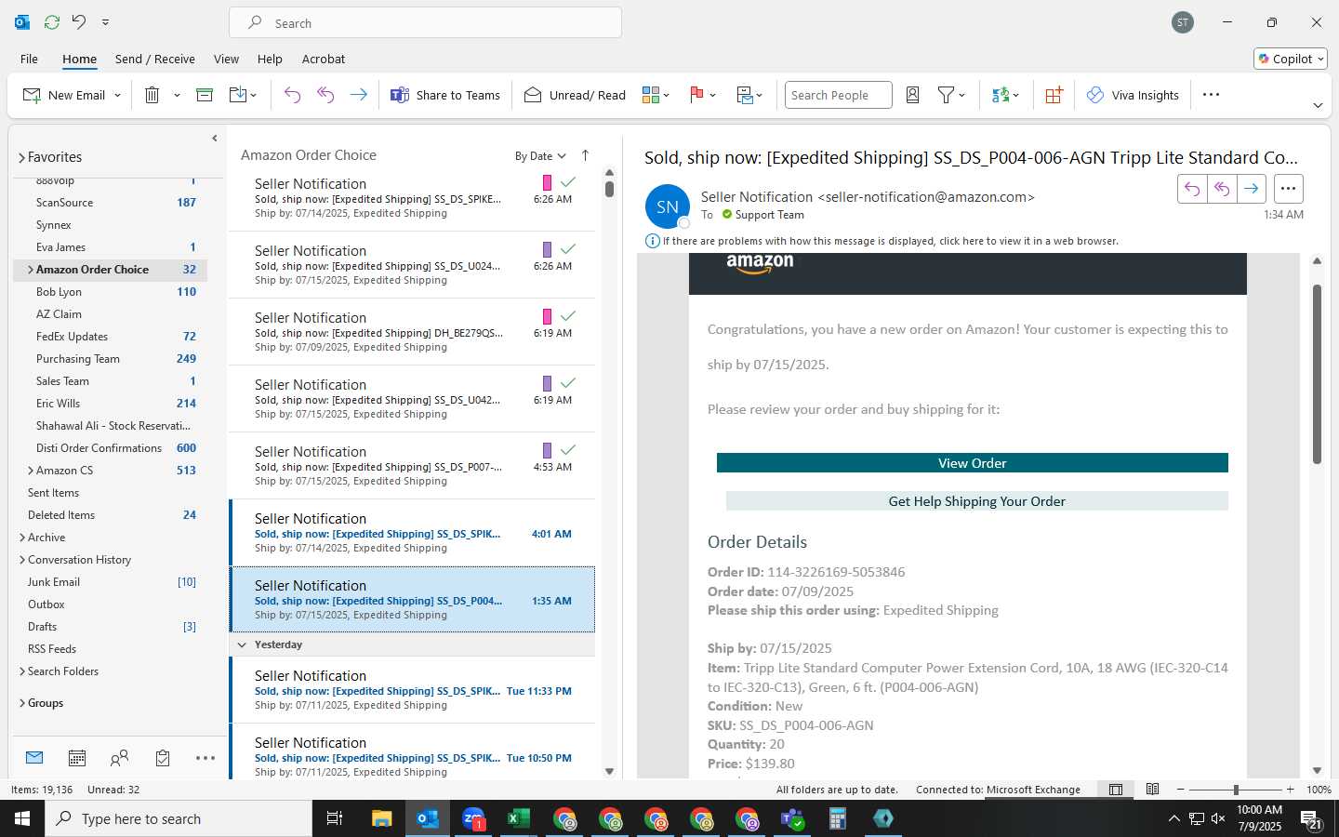The width and height of the screenshot is (1339, 837).
Task: Open Zoom from the taskbar
Action: [473, 818]
